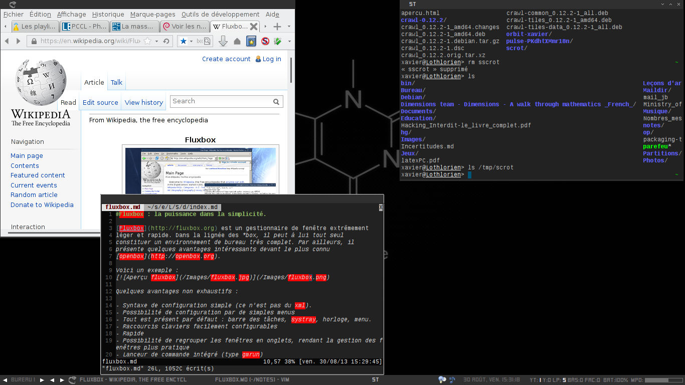
Task: Switch to 'PCCL - Ph...' tab
Action: pyautogui.click(x=85, y=27)
